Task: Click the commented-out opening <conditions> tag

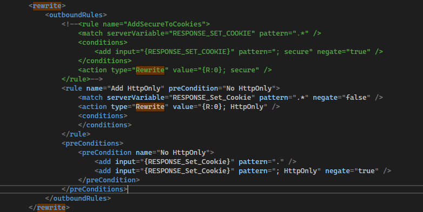Action: coord(103,42)
